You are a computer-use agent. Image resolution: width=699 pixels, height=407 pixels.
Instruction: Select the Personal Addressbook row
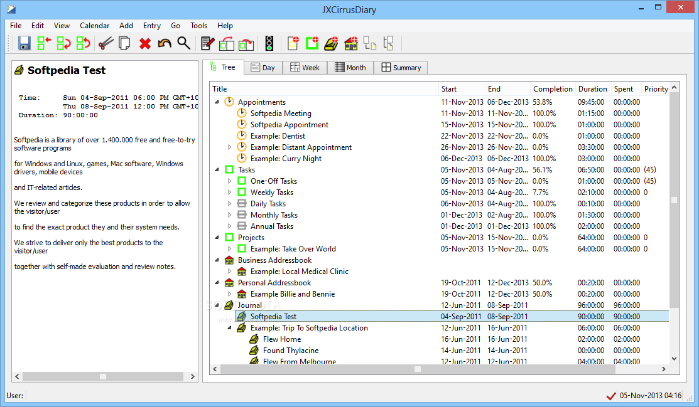[x=440, y=283]
